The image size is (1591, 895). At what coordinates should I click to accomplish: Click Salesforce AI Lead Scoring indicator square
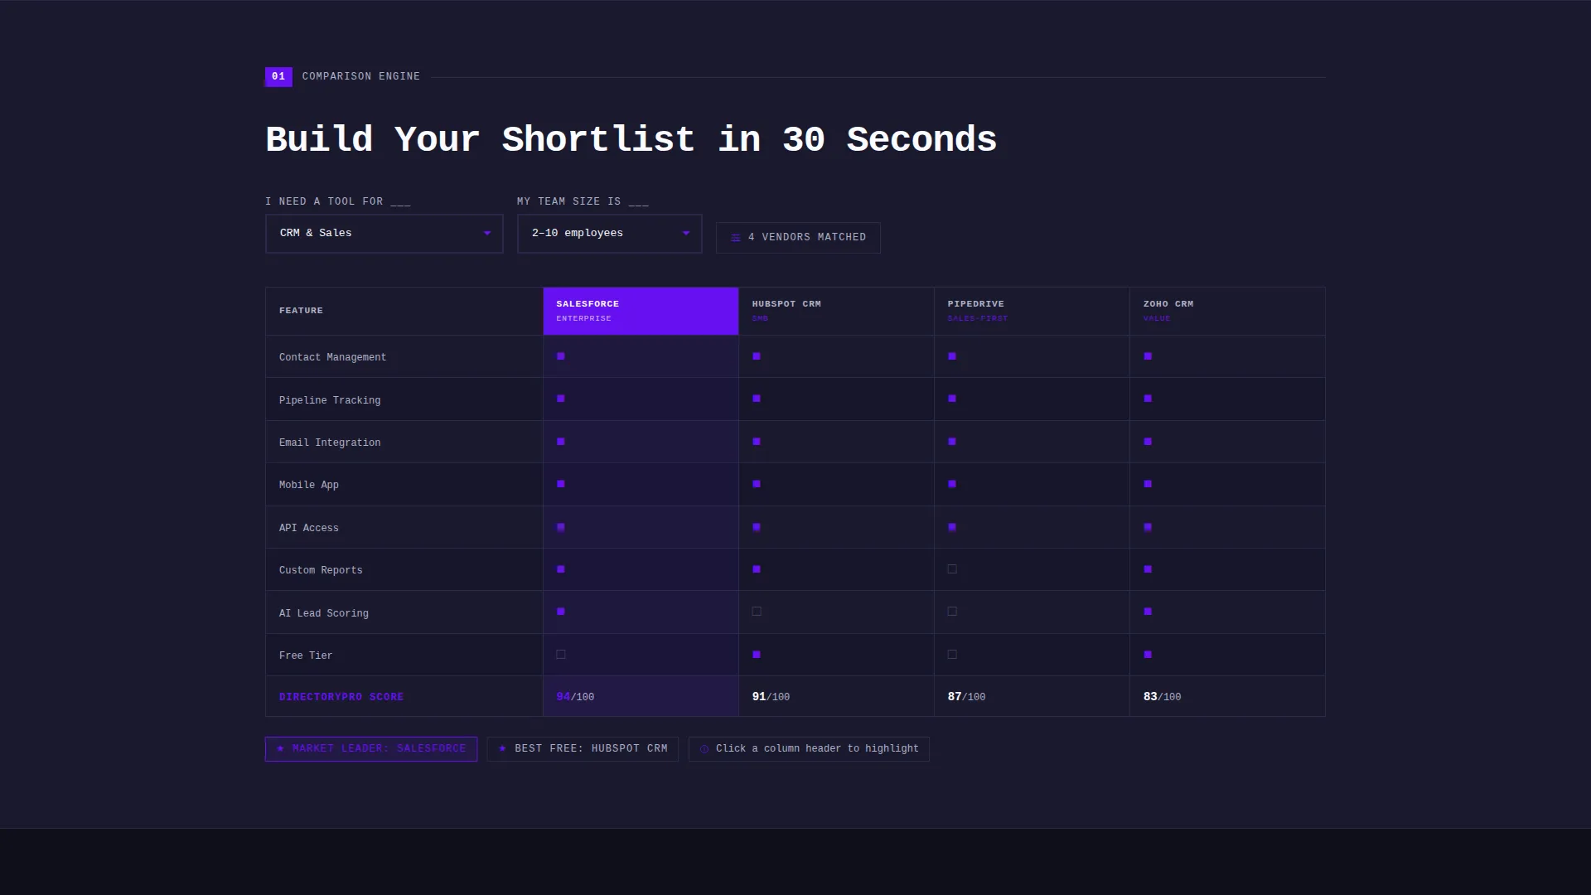click(x=561, y=612)
